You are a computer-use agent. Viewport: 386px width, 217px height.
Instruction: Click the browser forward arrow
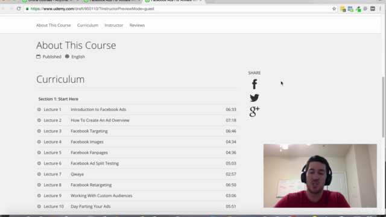coord(11,8)
